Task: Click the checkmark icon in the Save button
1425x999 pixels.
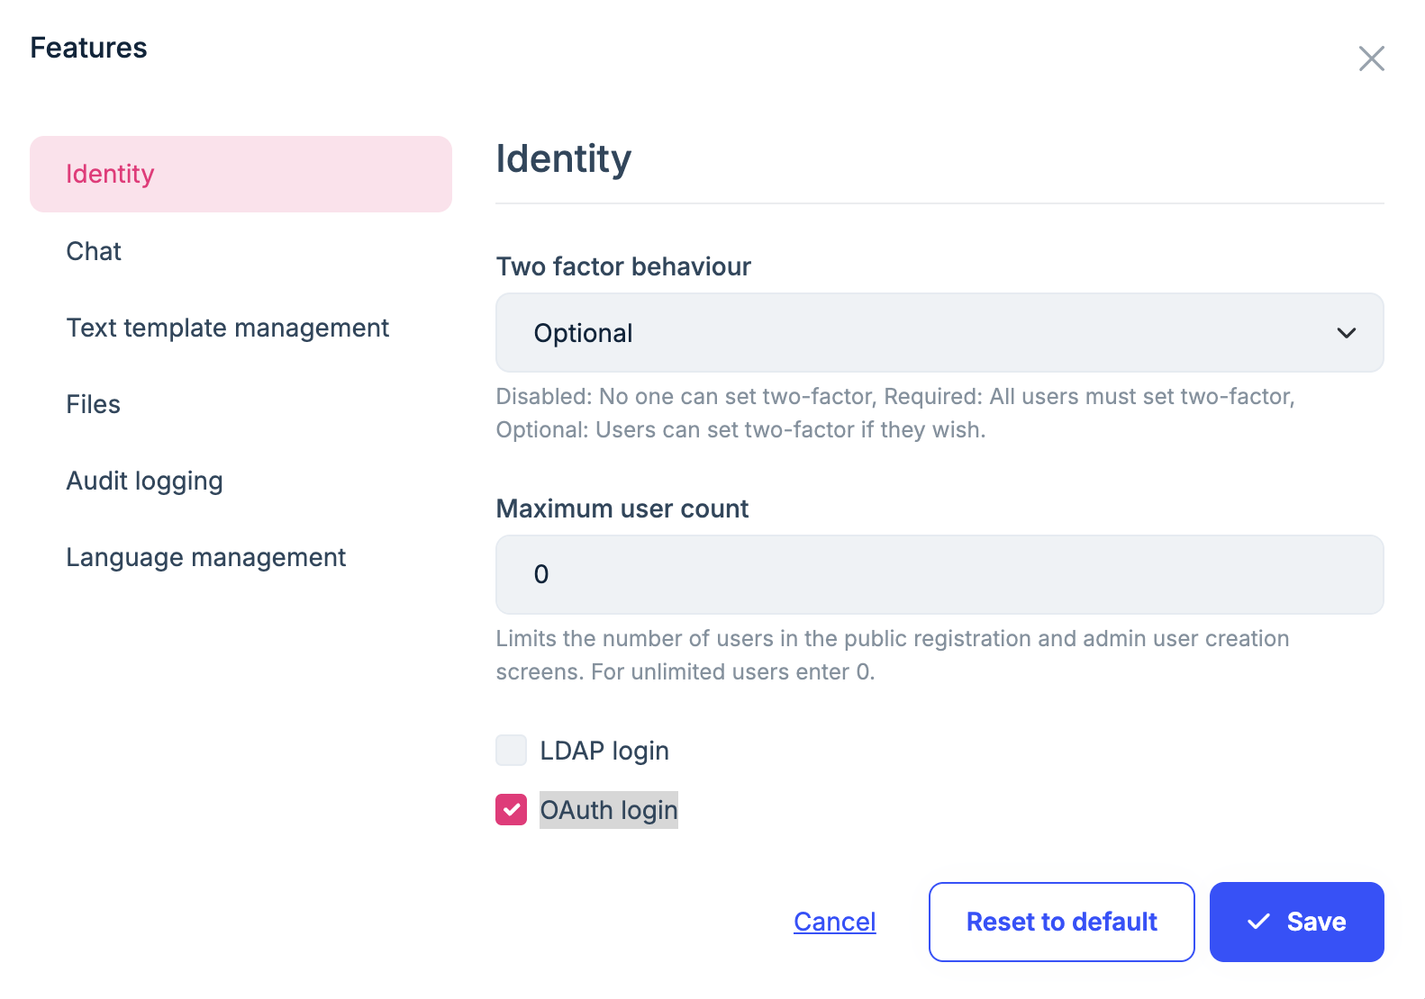Action: (x=1258, y=922)
